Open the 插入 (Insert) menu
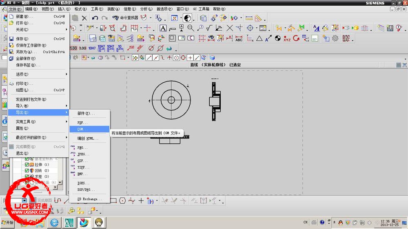This screenshot has height=229, width=408. (64, 9)
